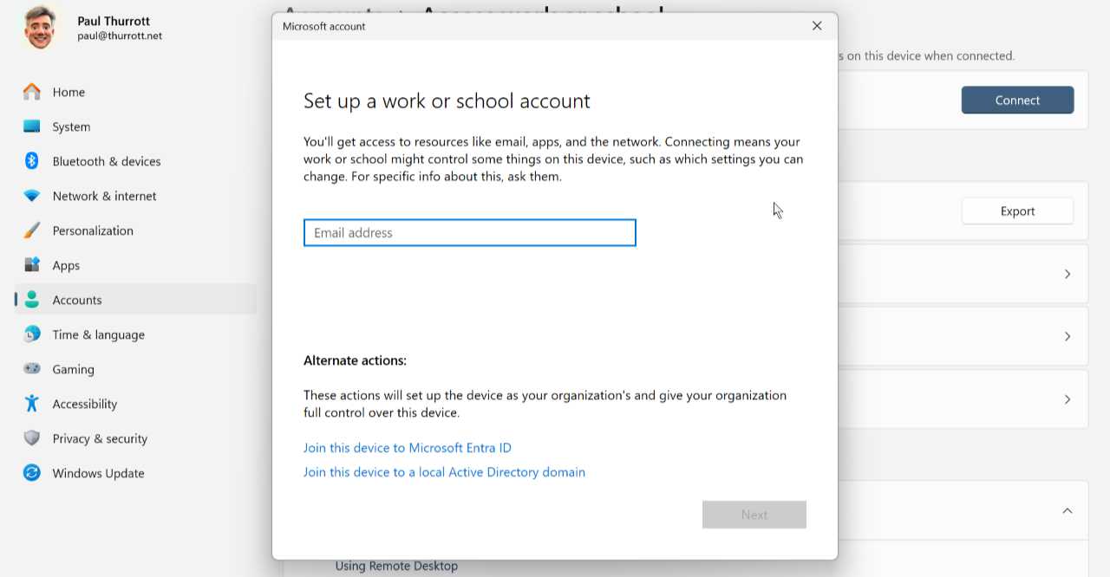1110x577 pixels.
Task: Click Join this device to Microsoft Entra ID
Action: [408, 448]
